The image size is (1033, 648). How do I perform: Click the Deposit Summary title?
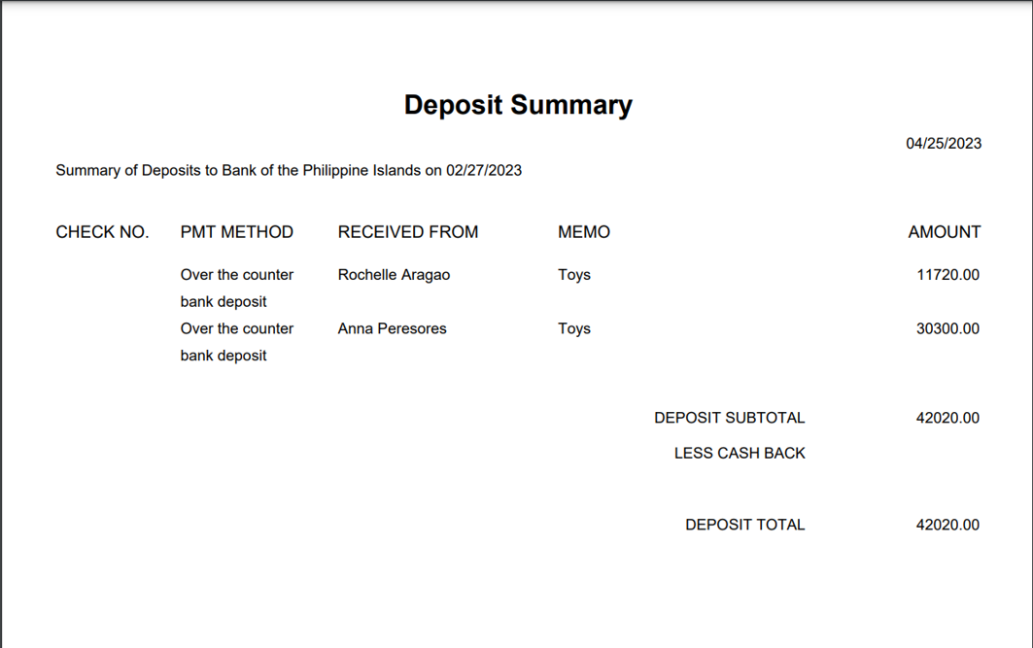point(518,105)
